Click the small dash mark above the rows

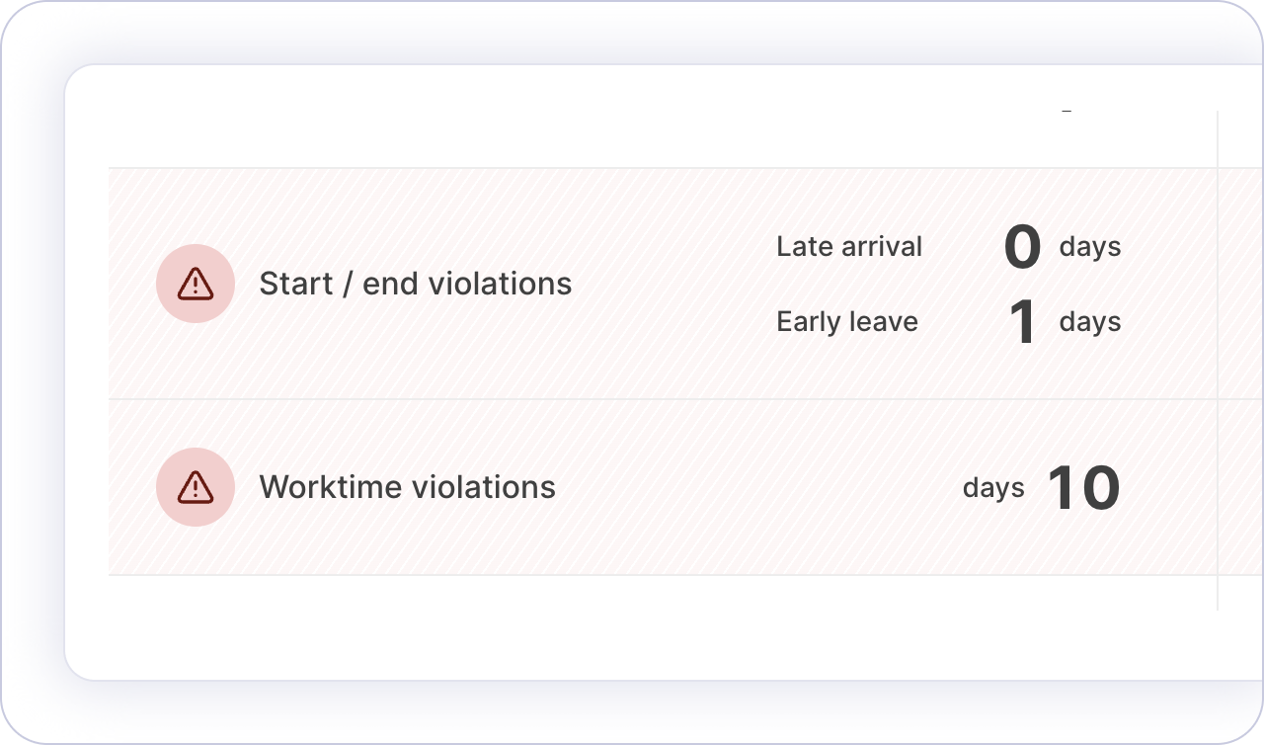1066,112
